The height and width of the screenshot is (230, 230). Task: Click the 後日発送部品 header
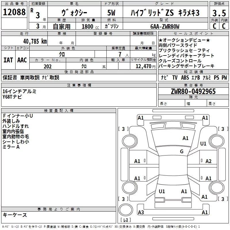click(79, 72)
